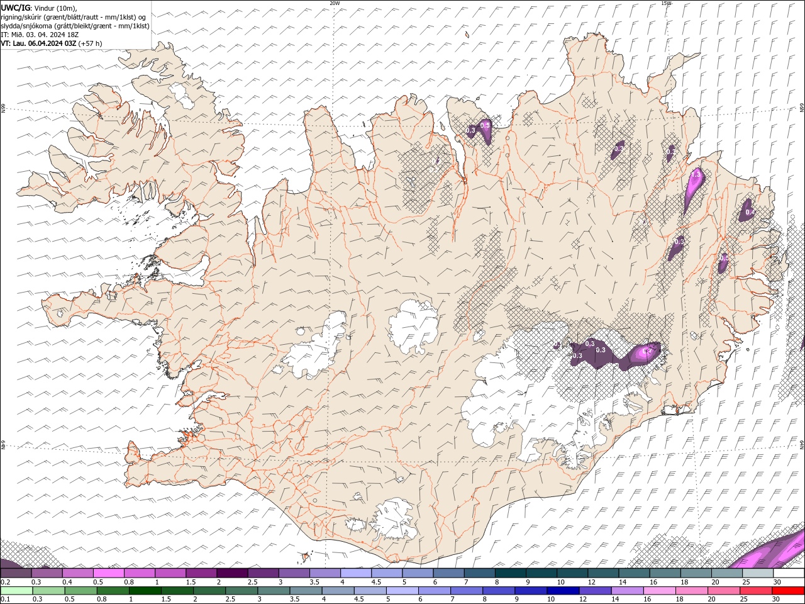Click the 'rigning/skúrir' legend description line
This screenshot has width=805, height=604.
pos(74,17)
